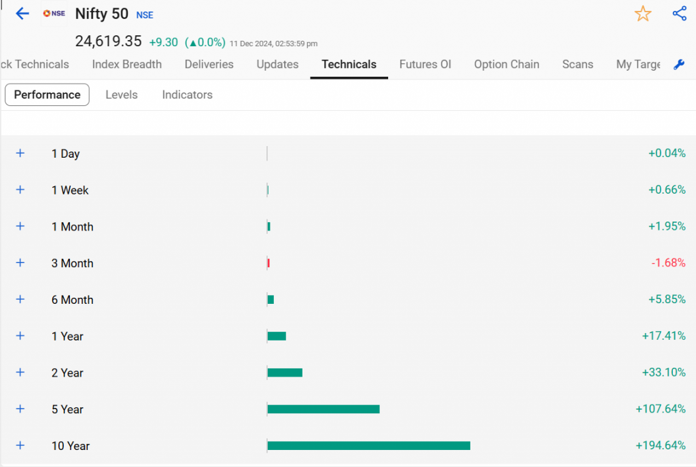
Task: Select the Technicals tab
Action: pos(349,65)
